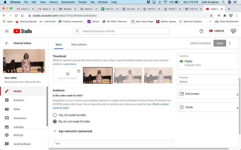Viewport: 241px width, 150px height.
Task: Open the Dropbox menu bar icon
Action: coord(148,2)
